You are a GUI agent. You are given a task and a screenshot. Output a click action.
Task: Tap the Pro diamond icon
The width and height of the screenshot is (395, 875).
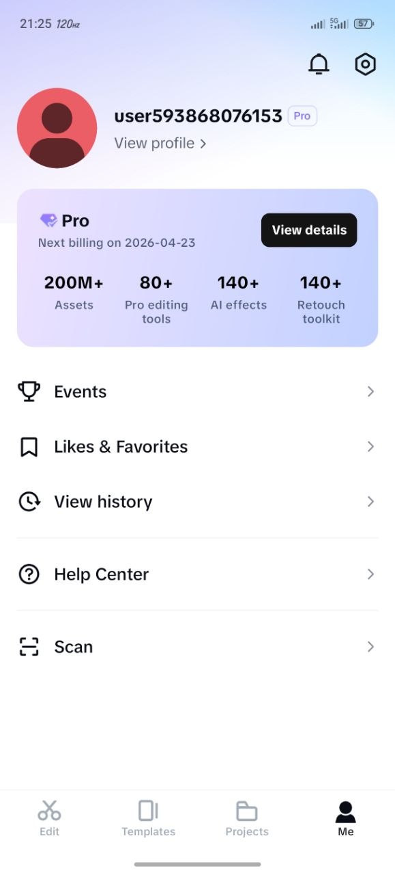(x=48, y=221)
